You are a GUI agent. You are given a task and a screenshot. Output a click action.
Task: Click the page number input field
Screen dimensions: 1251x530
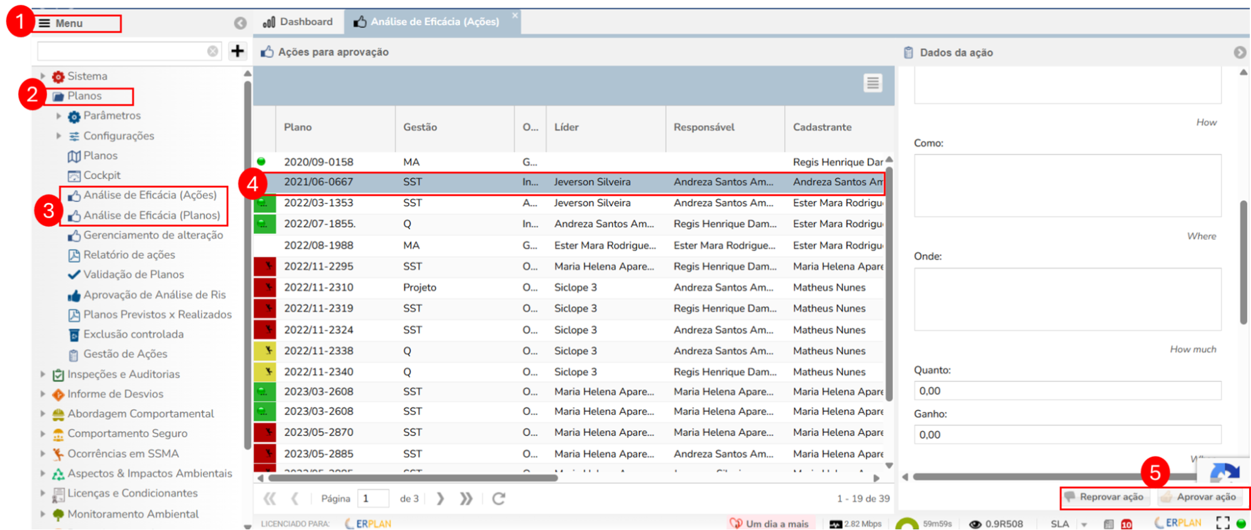pos(372,499)
